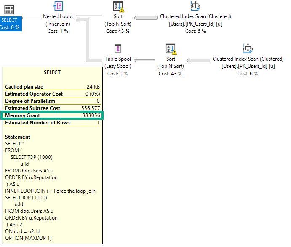Click the Cached plan size value 24 KB

93,87
